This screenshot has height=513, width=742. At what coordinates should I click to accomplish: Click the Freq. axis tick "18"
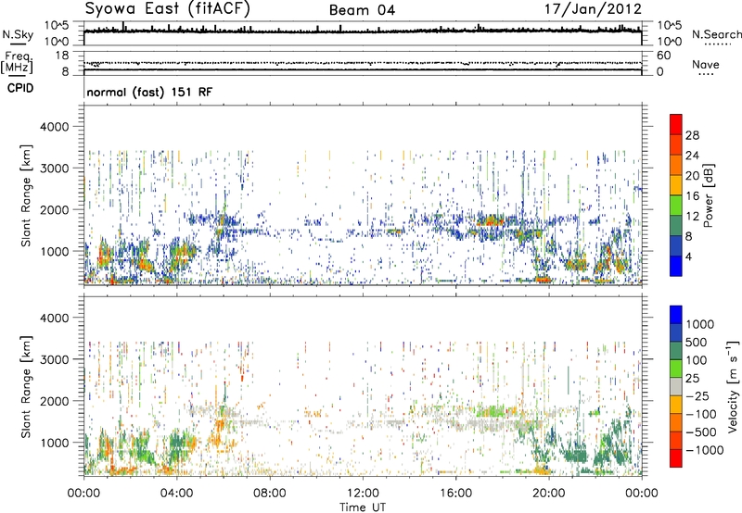62,56
